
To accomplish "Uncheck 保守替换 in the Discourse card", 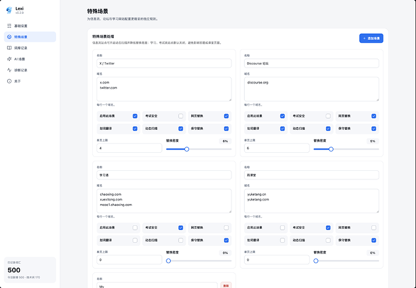I will (x=374, y=129).
